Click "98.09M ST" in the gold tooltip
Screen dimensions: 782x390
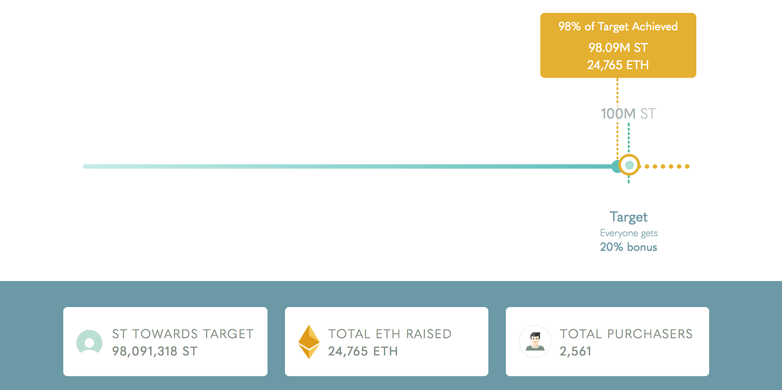[618, 48]
